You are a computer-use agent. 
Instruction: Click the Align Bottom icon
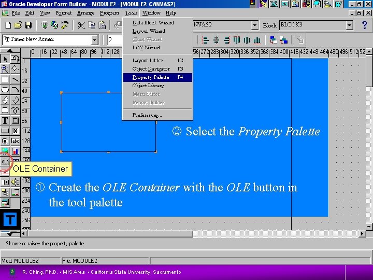[x=257, y=40]
